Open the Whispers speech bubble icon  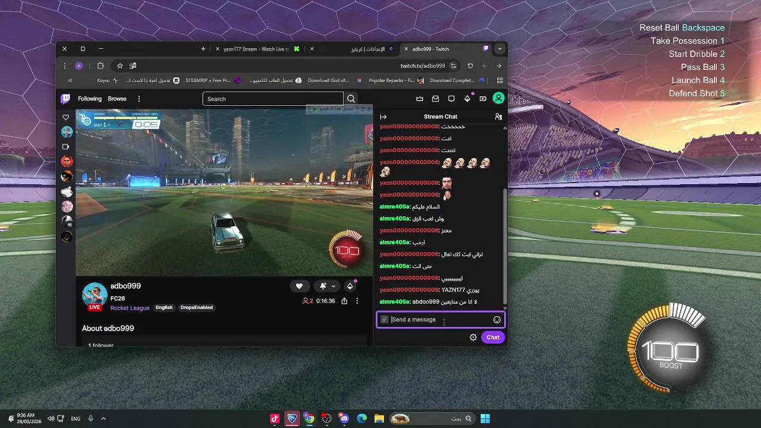(x=451, y=99)
